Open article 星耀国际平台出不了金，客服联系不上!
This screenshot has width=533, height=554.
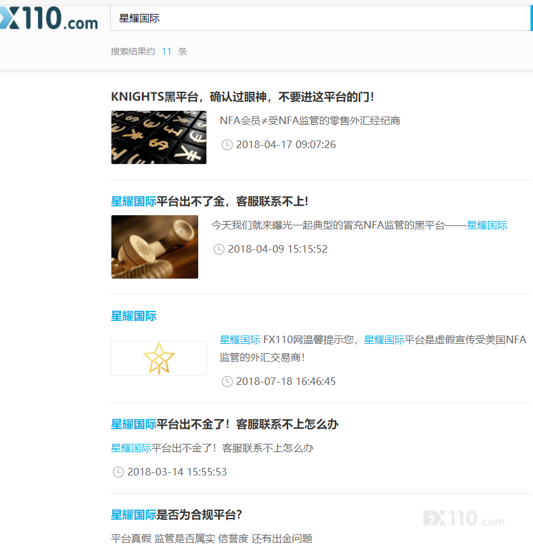point(210,201)
